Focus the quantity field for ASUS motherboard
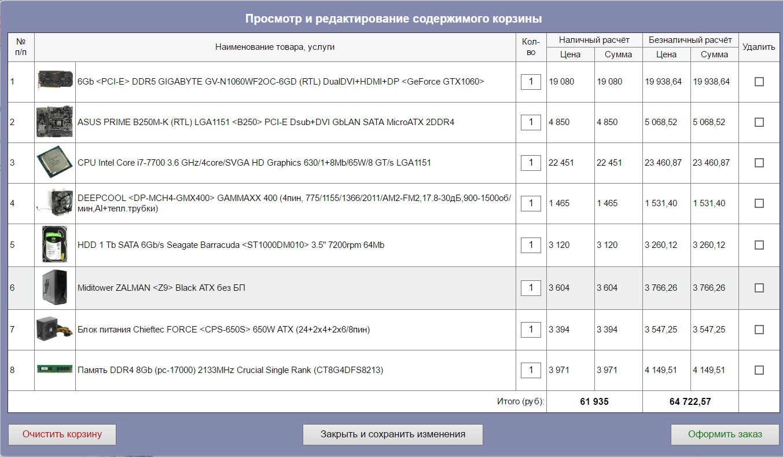783x457 pixels. (x=531, y=122)
